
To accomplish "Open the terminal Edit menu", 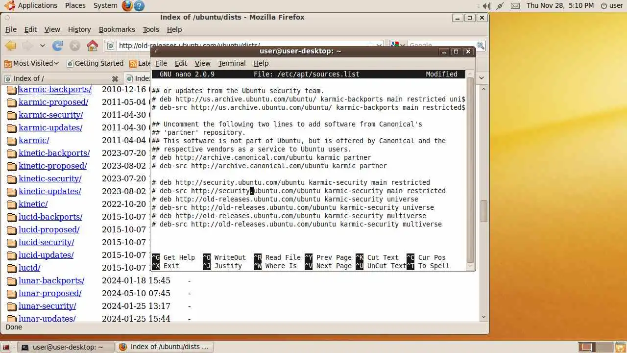I will pyautogui.click(x=181, y=63).
